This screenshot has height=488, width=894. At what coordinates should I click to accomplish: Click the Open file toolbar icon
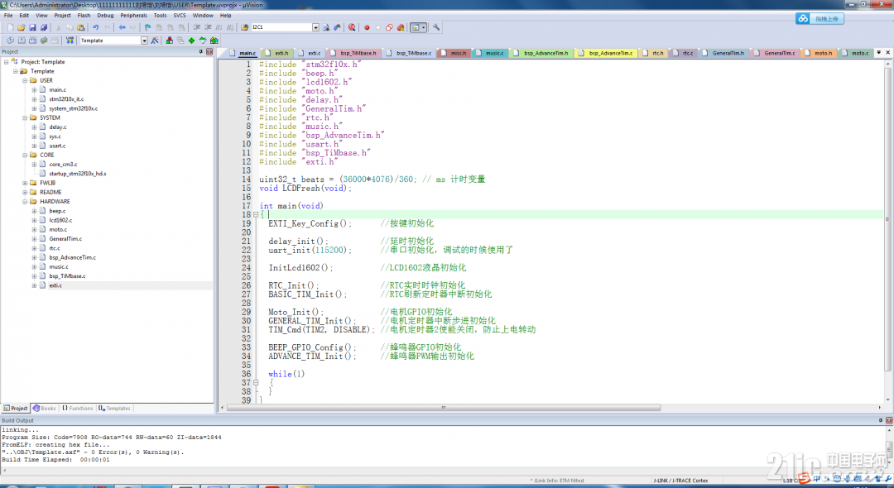(x=21, y=27)
